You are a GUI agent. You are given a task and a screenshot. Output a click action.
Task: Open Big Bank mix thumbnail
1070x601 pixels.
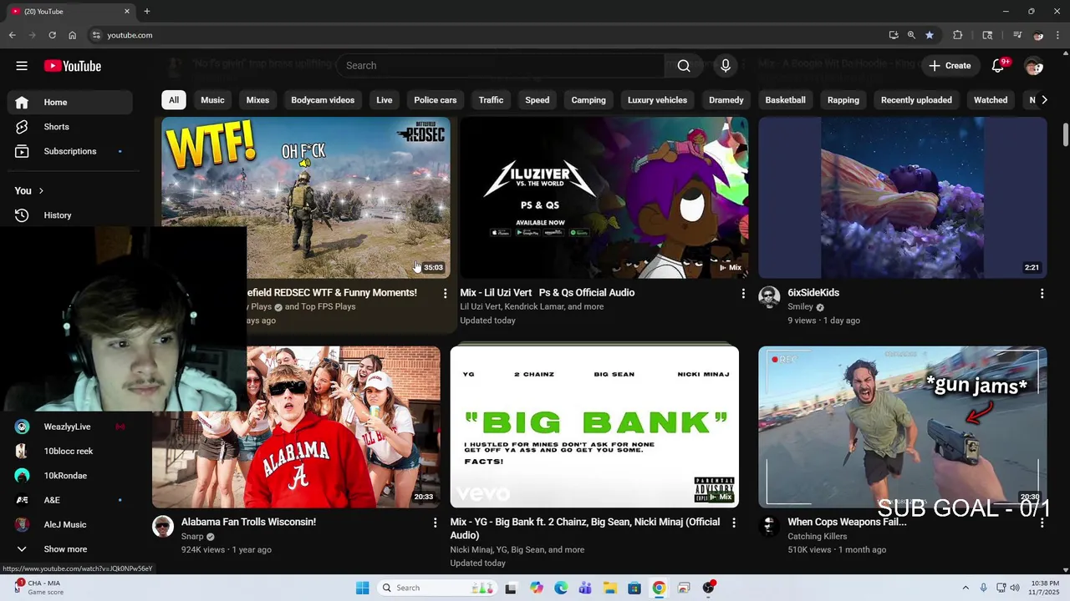pyautogui.click(x=594, y=427)
